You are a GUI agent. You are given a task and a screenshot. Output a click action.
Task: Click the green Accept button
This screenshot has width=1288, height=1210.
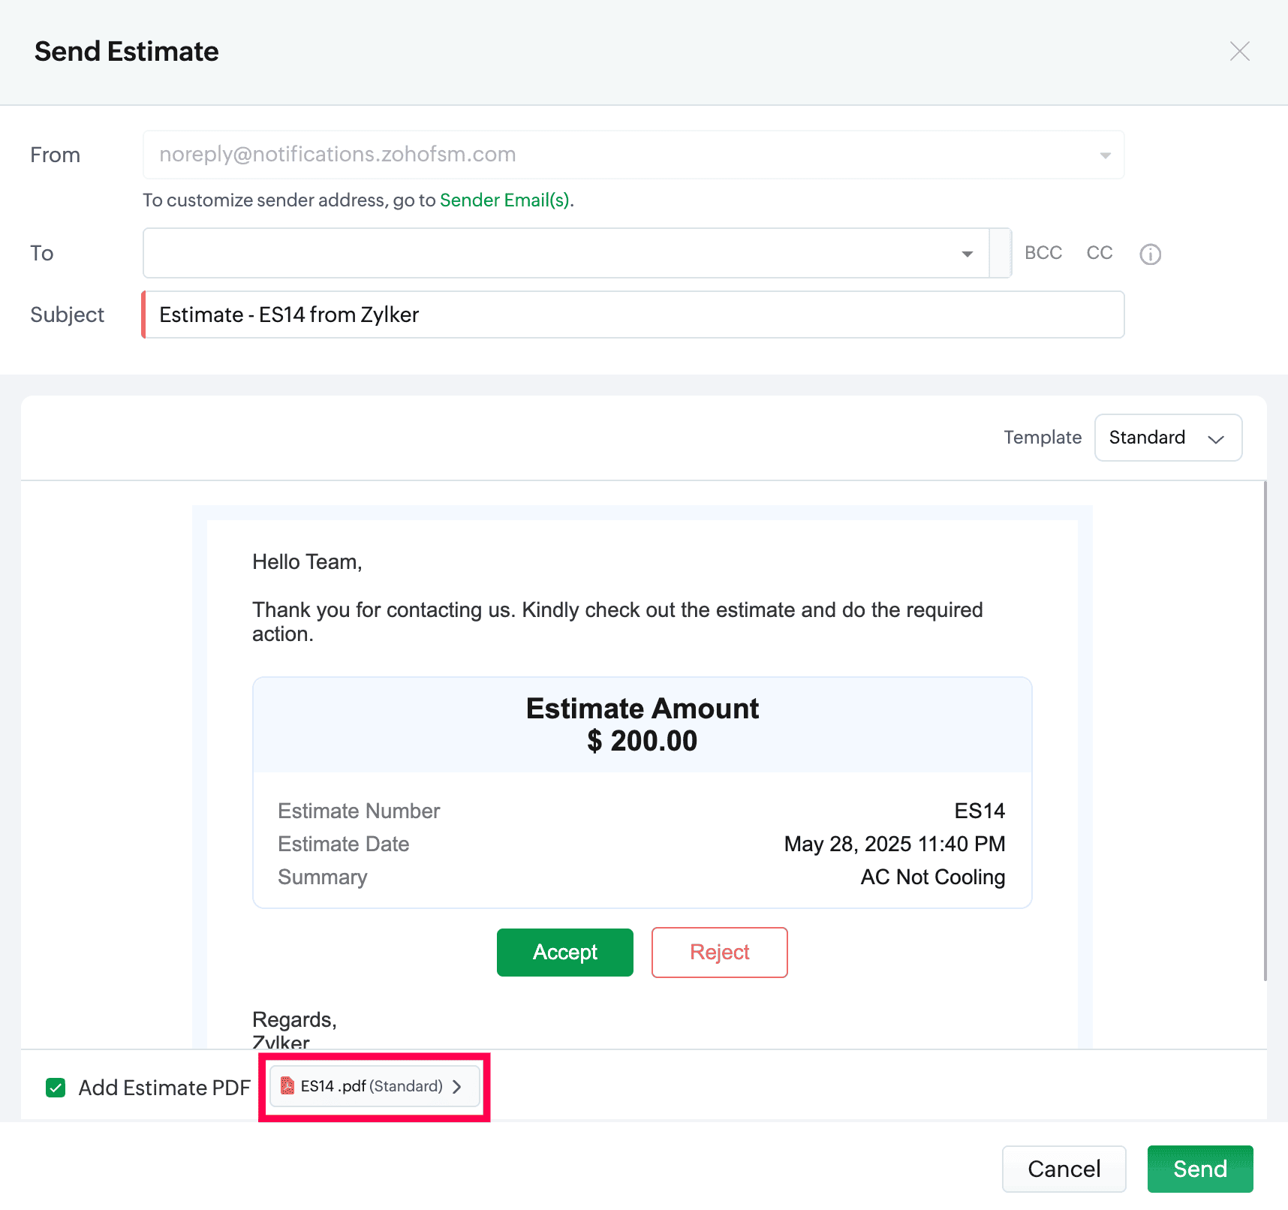564,953
